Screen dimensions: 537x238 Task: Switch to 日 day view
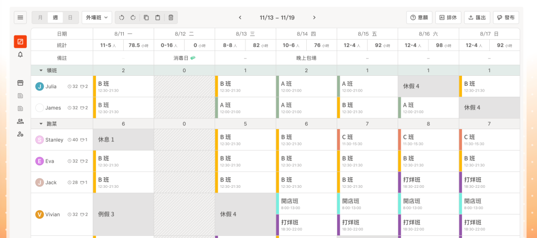71,17
